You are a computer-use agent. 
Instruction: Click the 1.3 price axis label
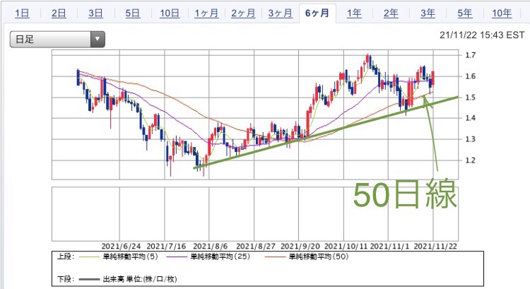[470, 139]
